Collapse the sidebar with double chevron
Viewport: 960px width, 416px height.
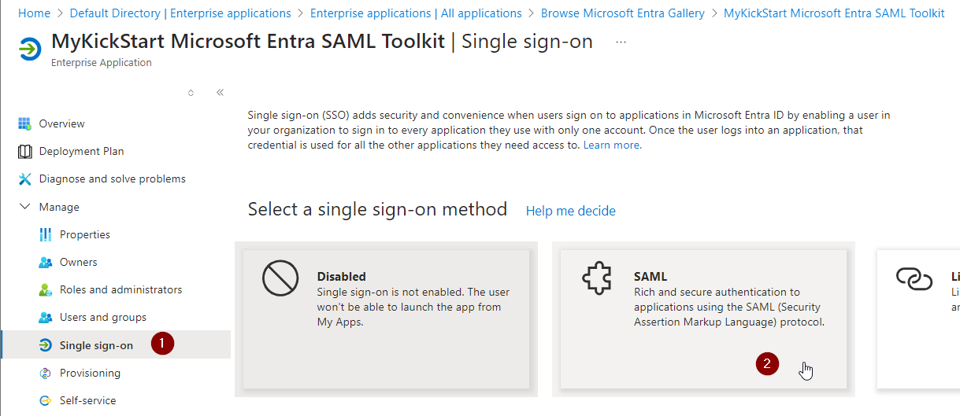(x=220, y=92)
